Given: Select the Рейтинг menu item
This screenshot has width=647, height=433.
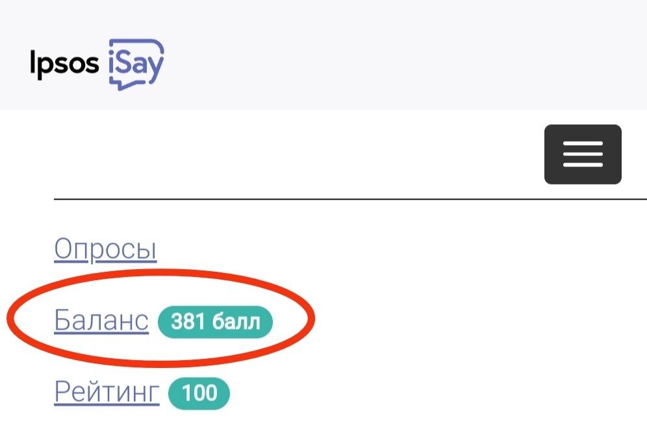Looking at the screenshot, I should tap(107, 393).
